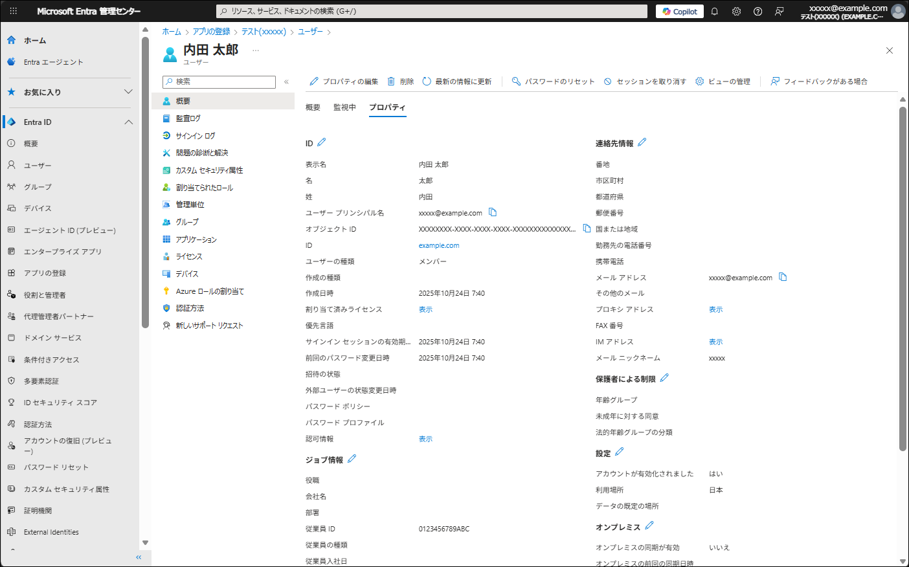This screenshot has width=909, height=567.
Task: Switch to the 監視中 tab
Action: pyautogui.click(x=344, y=107)
